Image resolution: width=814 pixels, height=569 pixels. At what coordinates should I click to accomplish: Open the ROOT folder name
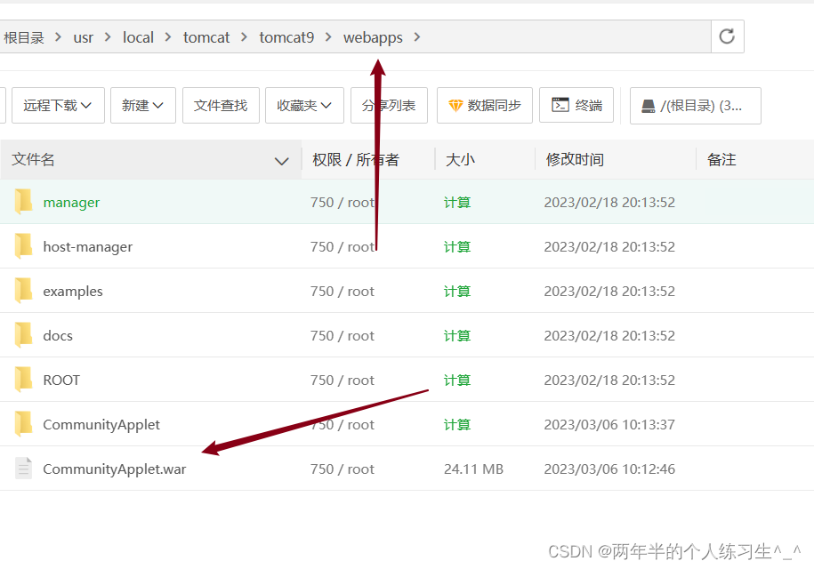[61, 381]
